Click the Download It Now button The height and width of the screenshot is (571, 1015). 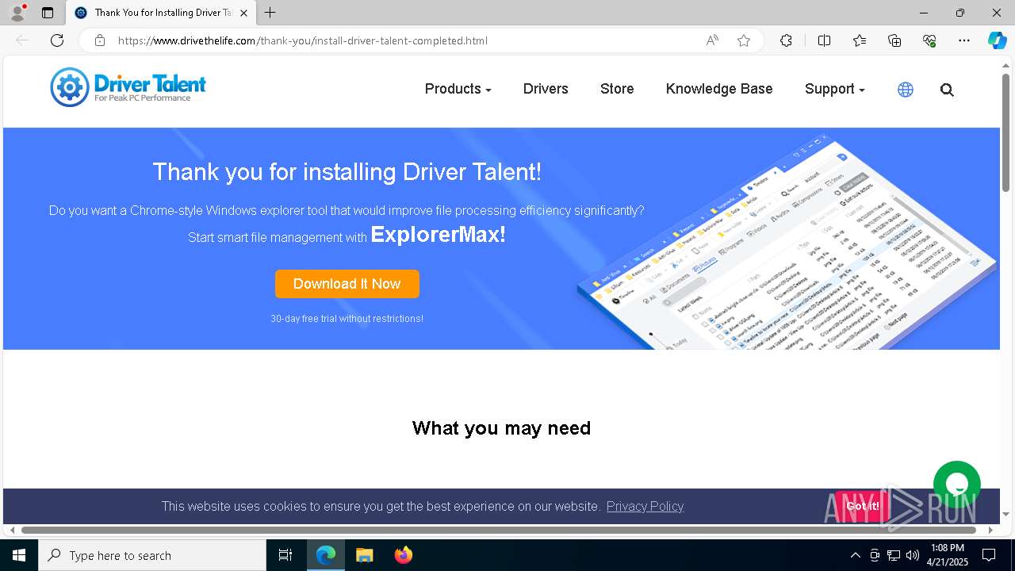[x=347, y=284]
